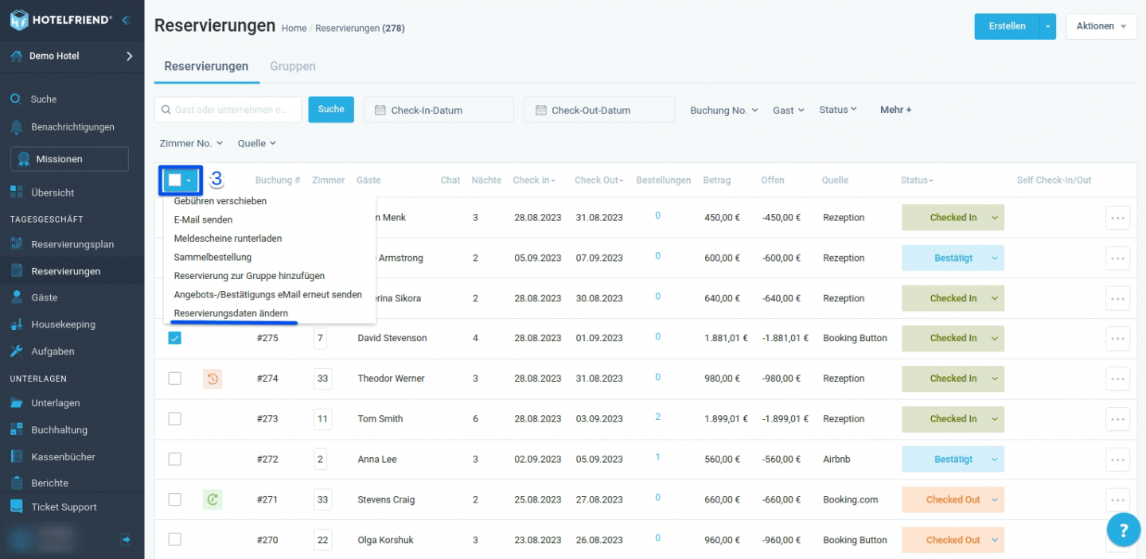Viewport: 1146px width, 559px height.
Task: Expand Demo Hotel selector
Action: click(72, 56)
